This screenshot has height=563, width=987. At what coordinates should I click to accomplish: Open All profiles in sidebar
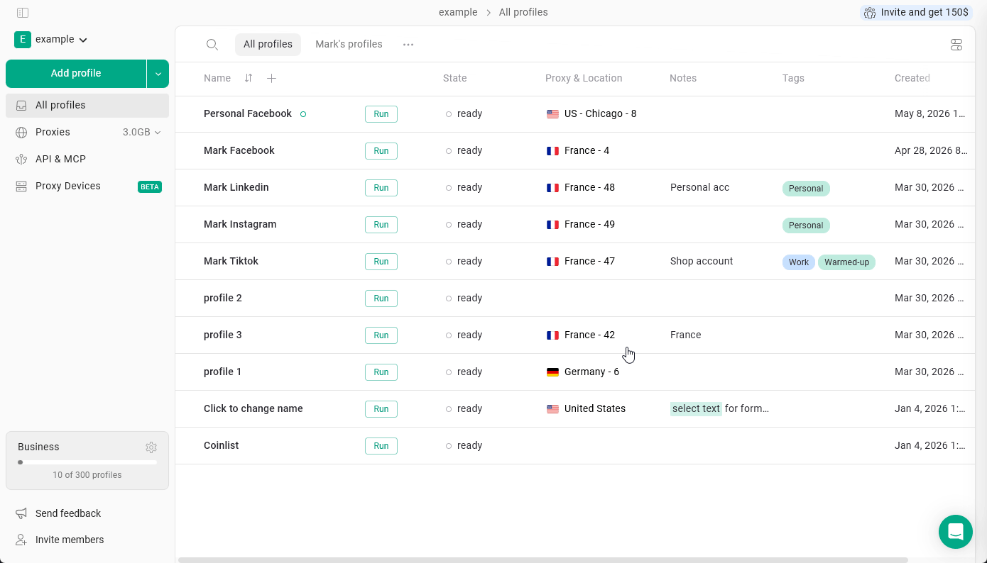pos(87,106)
